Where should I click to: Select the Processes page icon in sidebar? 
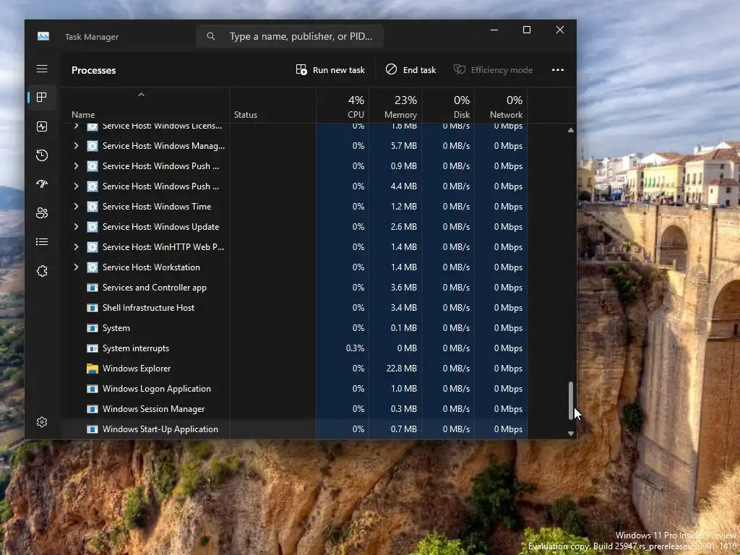[x=42, y=98]
